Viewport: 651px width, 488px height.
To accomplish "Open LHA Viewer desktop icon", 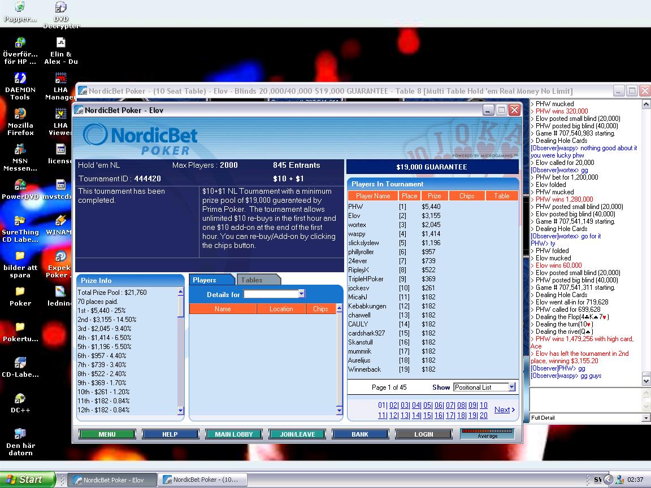I will click(x=60, y=122).
